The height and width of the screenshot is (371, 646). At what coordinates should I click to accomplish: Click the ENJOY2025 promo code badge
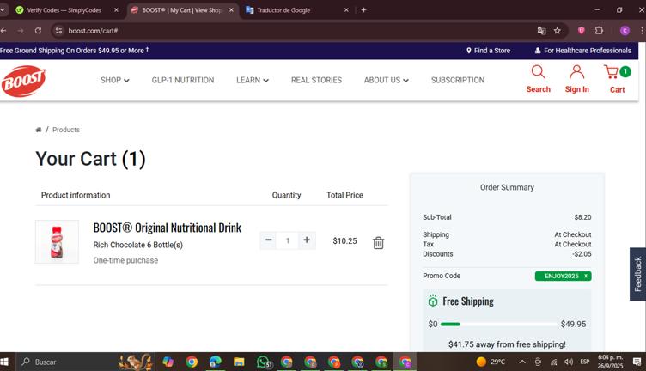563,276
